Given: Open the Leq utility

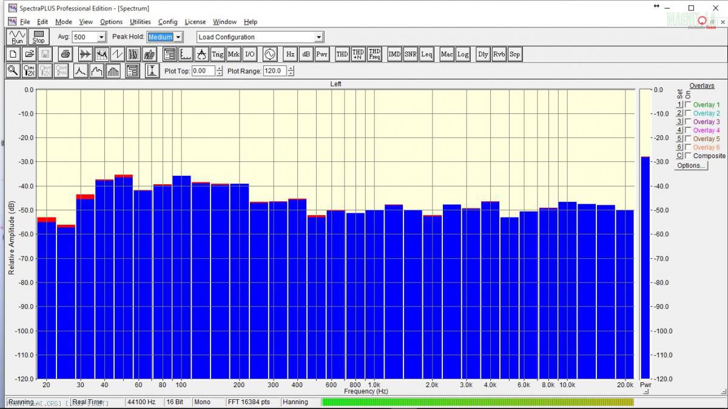Looking at the screenshot, I should pos(426,54).
